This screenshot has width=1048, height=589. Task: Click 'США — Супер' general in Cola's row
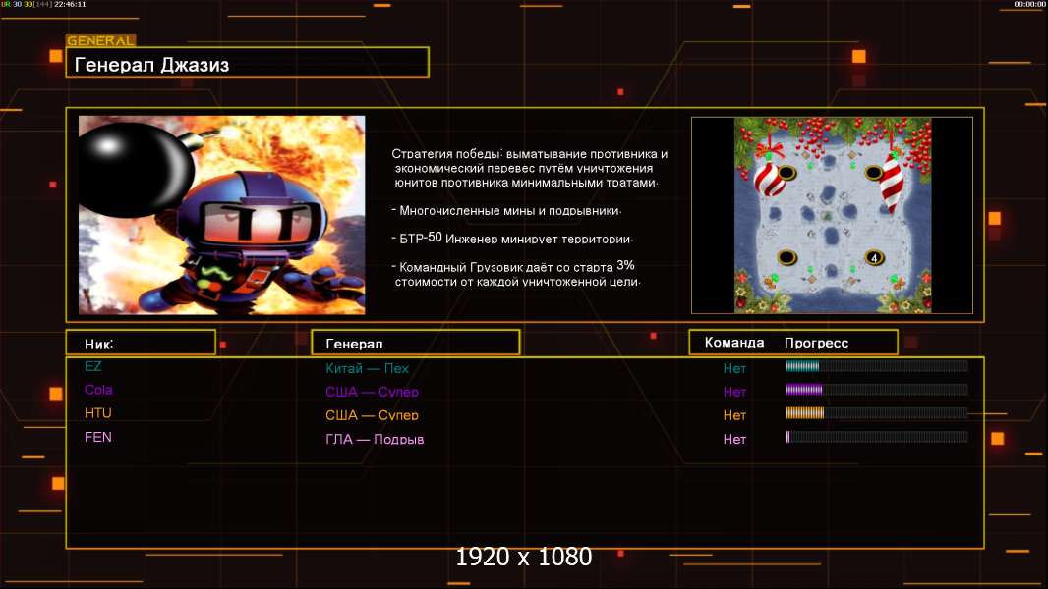372,392
